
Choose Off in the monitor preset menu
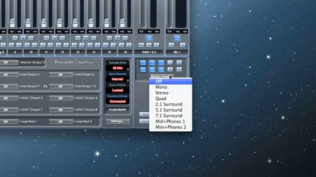170,81
